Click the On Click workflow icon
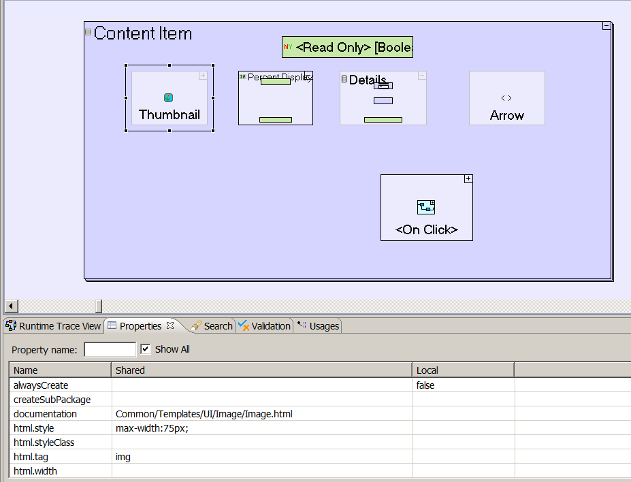Screen dimensions: 631x482 [x=426, y=208]
